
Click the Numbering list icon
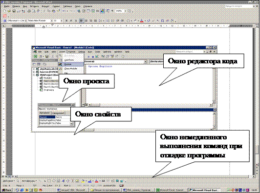coord(108,20)
